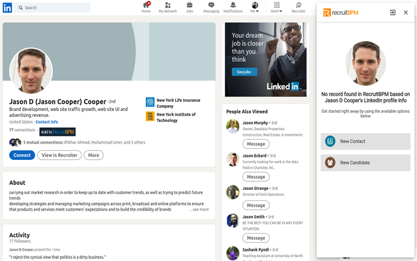Open New York Life Insurance Company link
This screenshot has width=417, height=261.
pos(178,103)
